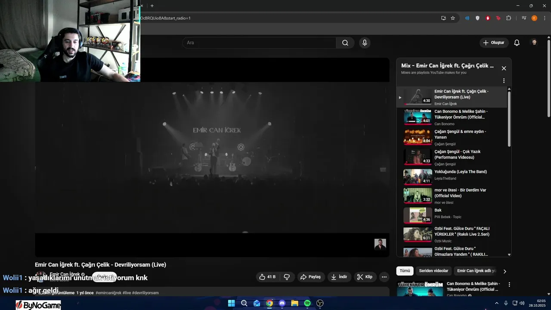Open options for recommended Tükeniyor Ömrüm video
Image resolution: width=551 pixels, height=310 pixels.
click(x=509, y=285)
